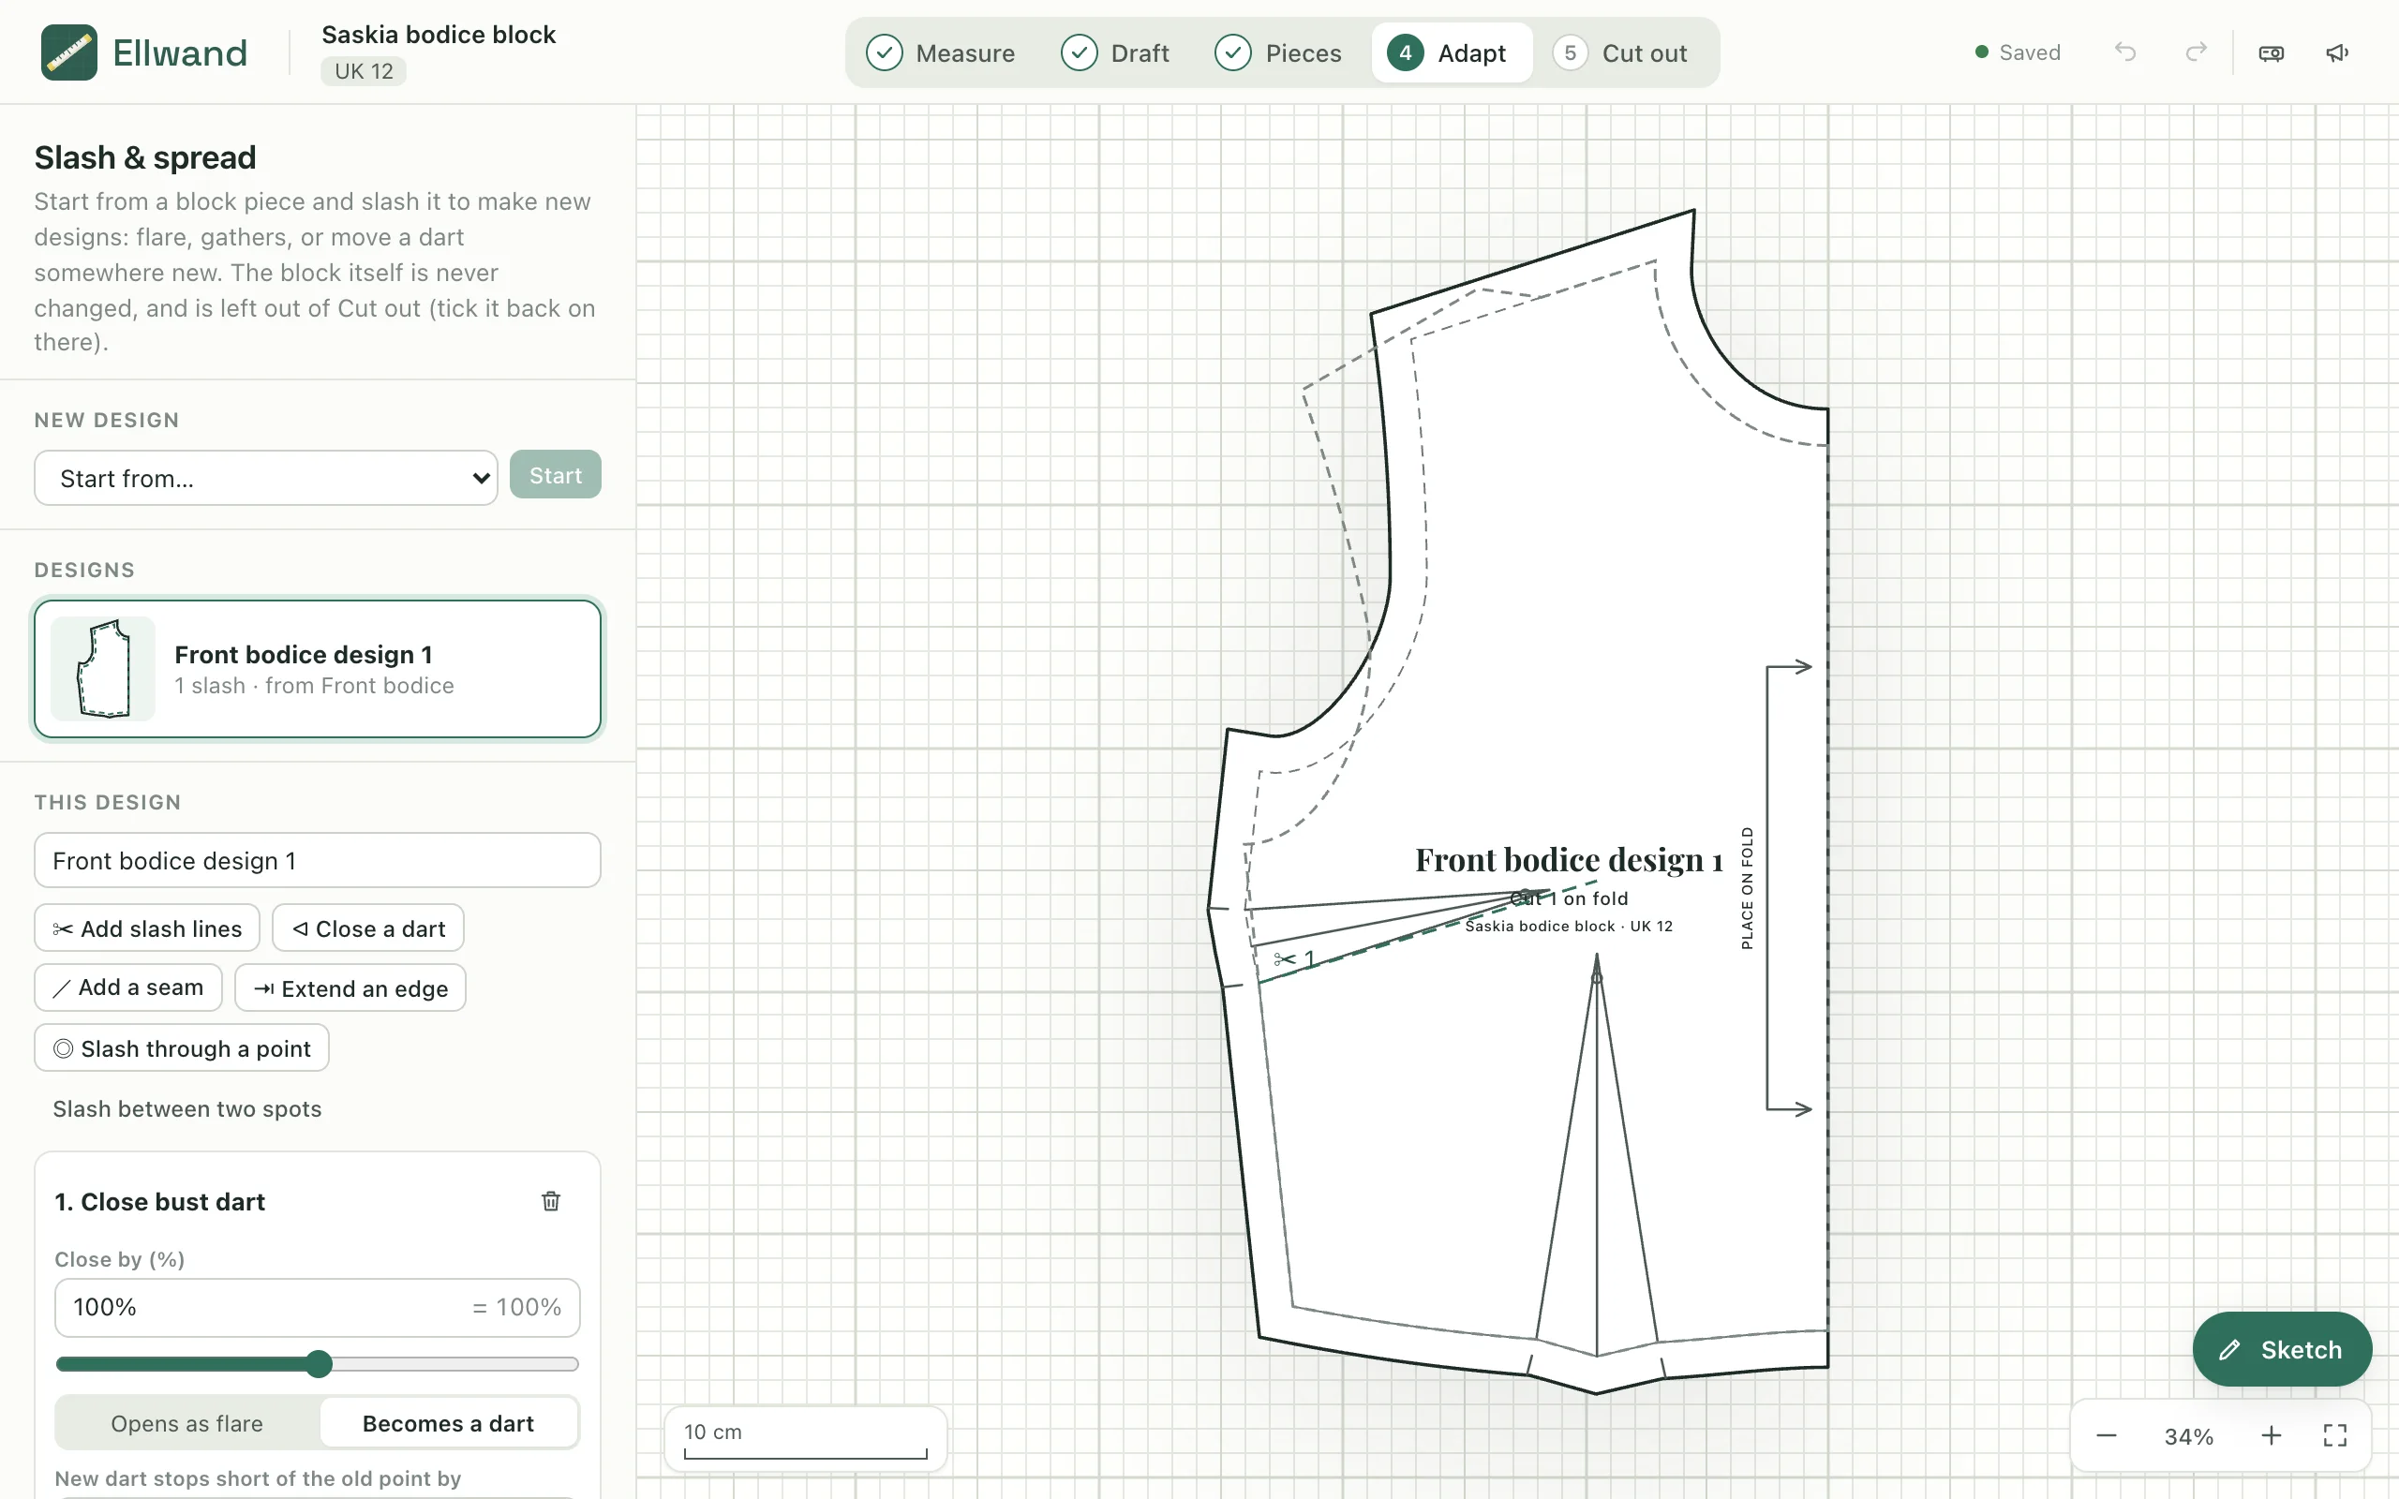Click the Close by percentage slider handle

coord(319,1364)
